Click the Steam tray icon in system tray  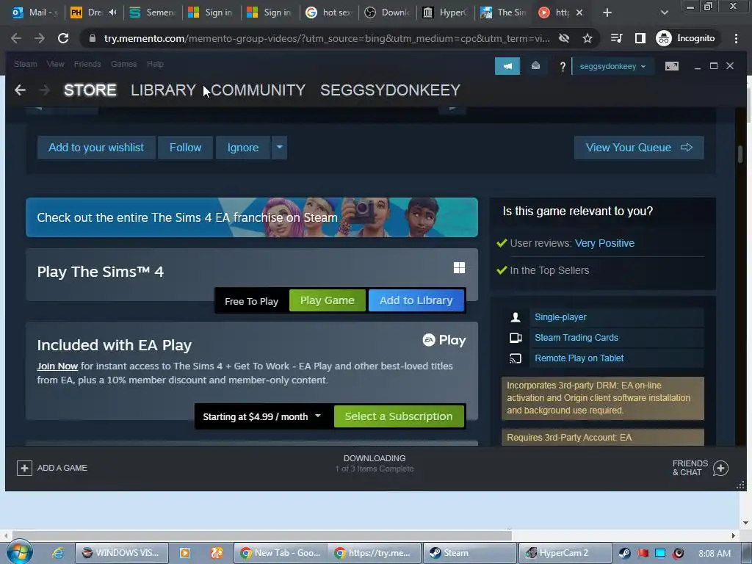624,554
